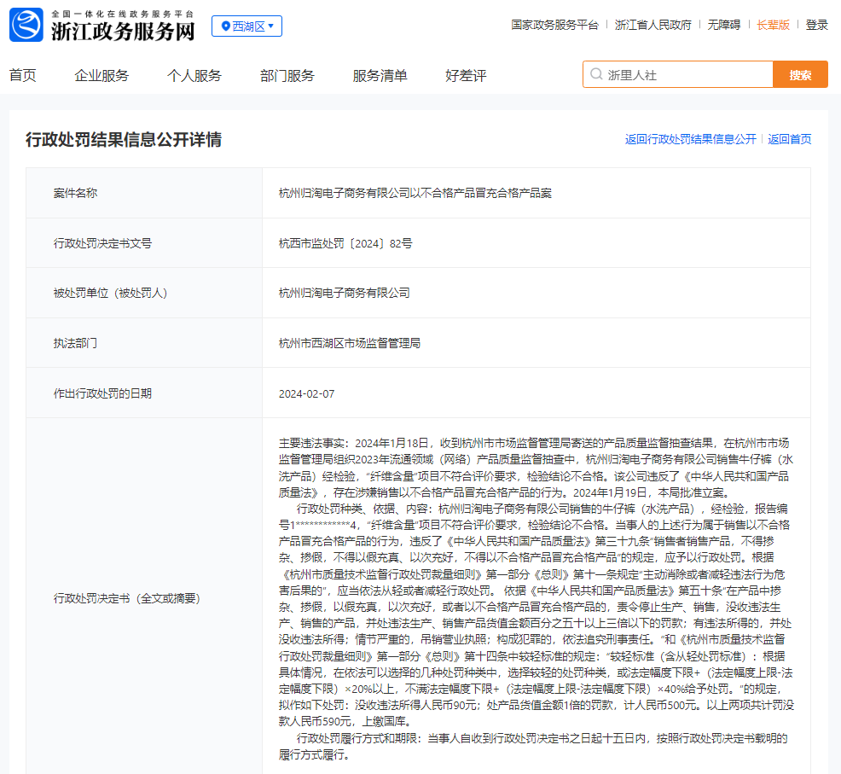Focus the 浙里人社 search input field
841x774 pixels.
(x=678, y=74)
